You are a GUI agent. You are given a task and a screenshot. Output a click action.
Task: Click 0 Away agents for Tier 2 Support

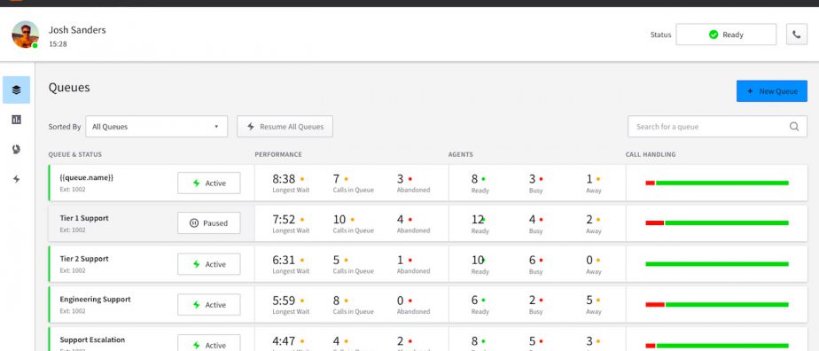point(589,260)
